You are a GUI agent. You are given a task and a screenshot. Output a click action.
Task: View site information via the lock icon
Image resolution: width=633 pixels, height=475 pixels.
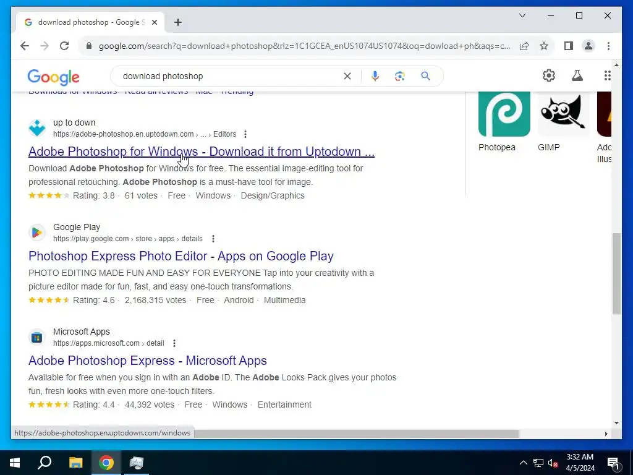(x=89, y=46)
